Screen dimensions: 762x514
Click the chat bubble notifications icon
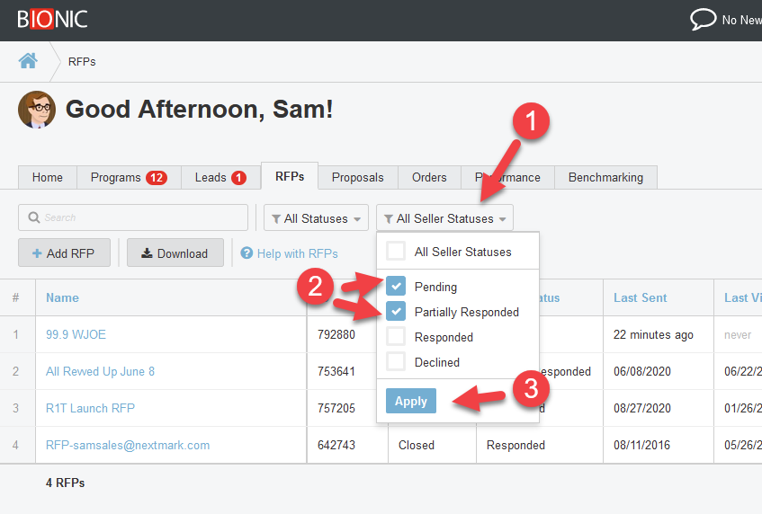pyautogui.click(x=703, y=20)
